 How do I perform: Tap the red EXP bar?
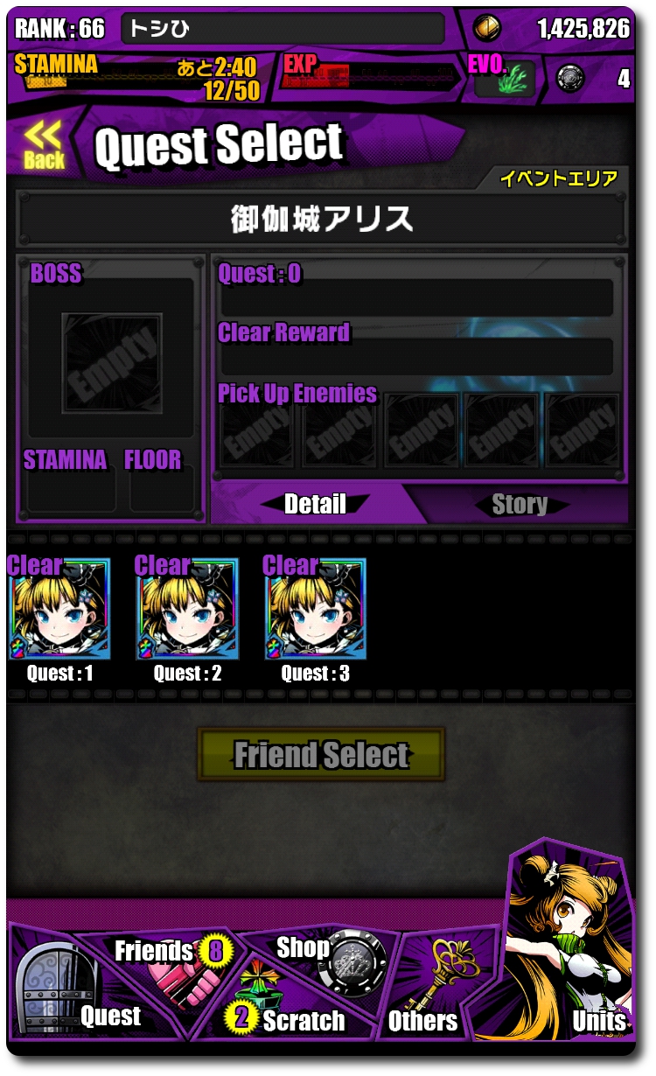point(370,80)
